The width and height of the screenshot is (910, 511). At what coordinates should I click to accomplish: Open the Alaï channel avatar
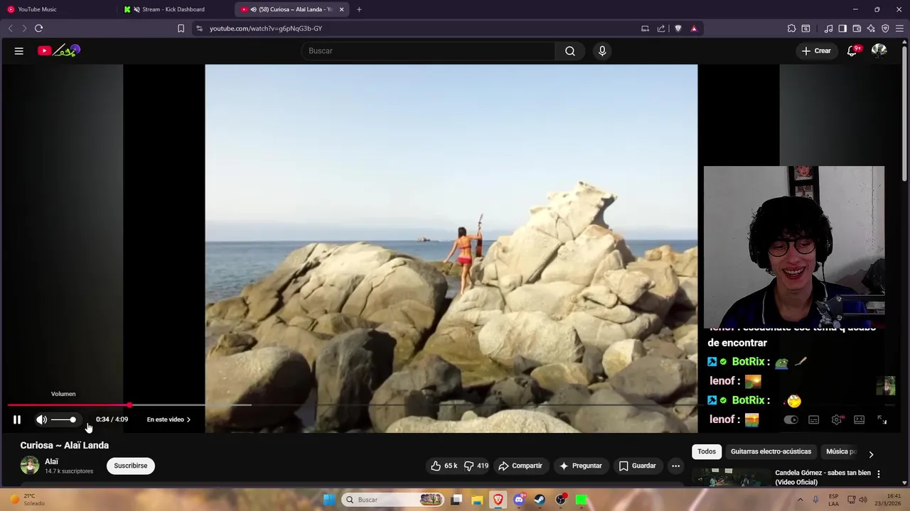pos(30,466)
